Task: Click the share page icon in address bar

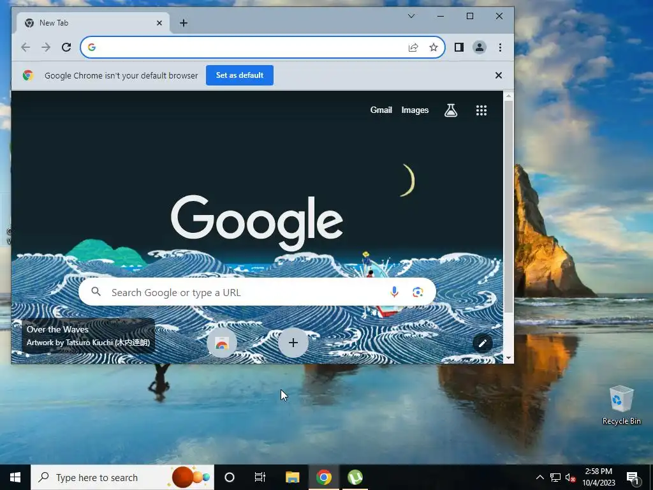Action: [413, 47]
